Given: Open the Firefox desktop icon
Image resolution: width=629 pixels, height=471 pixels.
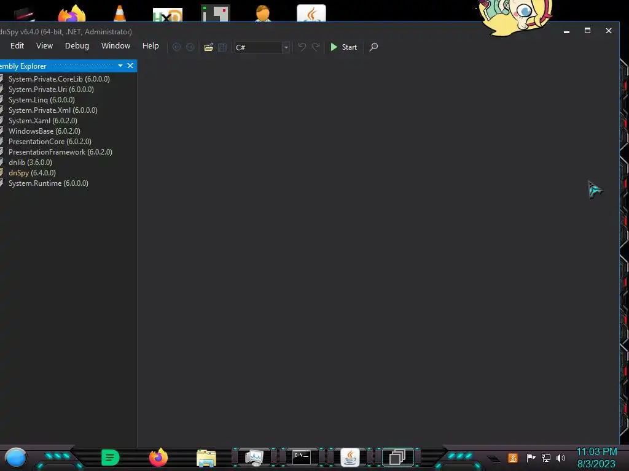Looking at the screenshot, I should pos(72,13).
